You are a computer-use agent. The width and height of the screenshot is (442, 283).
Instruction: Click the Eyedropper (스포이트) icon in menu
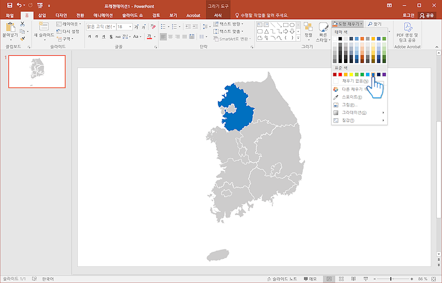pos(336,97)
